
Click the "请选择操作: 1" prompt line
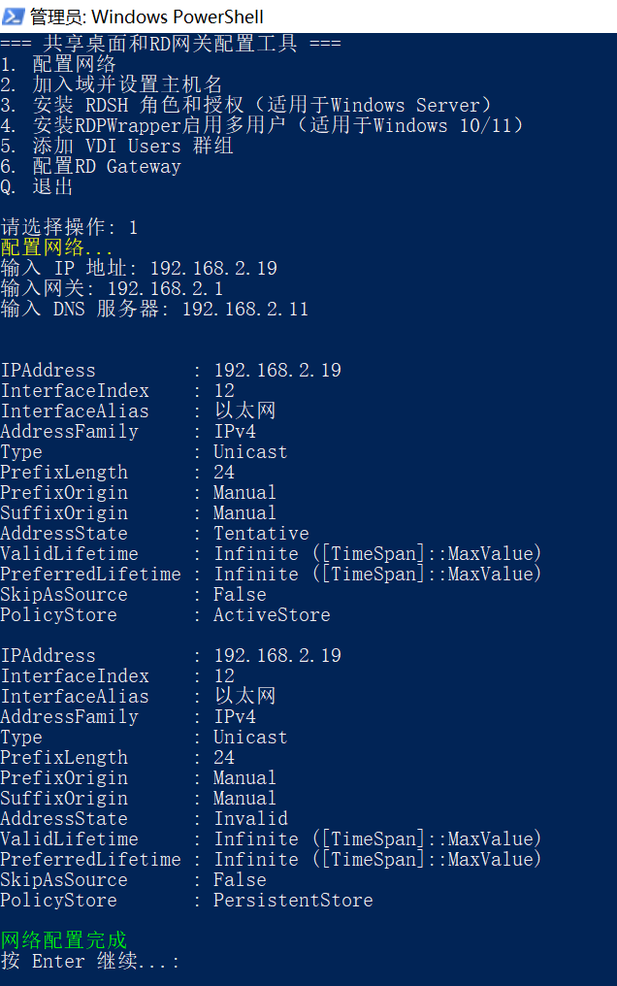[69, 227]
